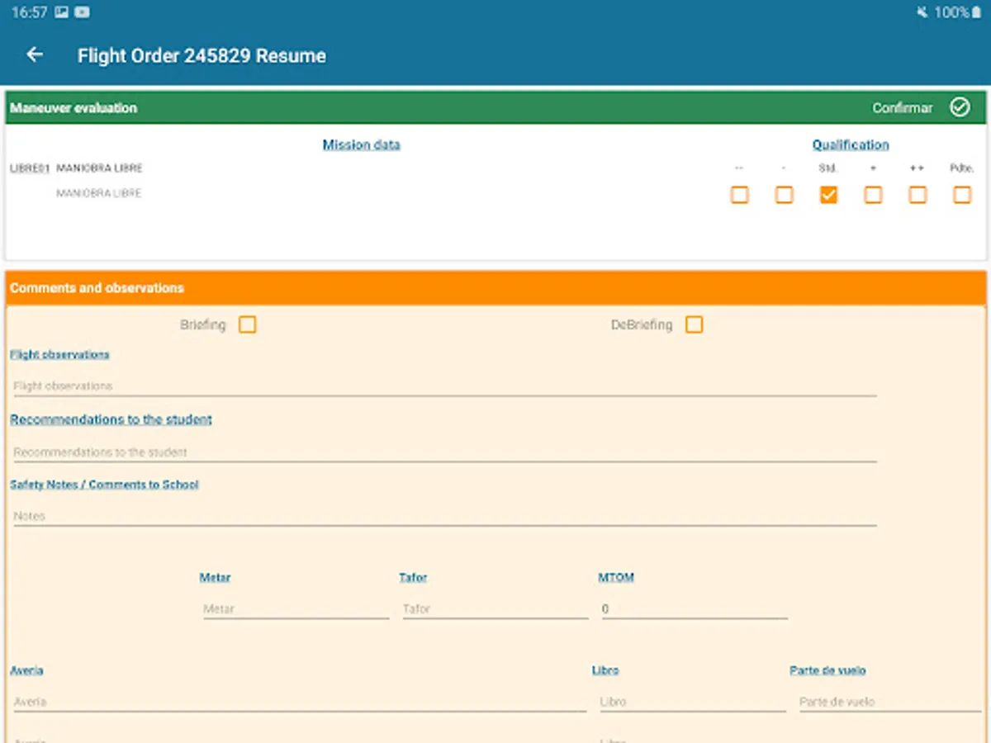Open the Qualification header link
This screenshot has width=991, height=743.
[851, 144]
